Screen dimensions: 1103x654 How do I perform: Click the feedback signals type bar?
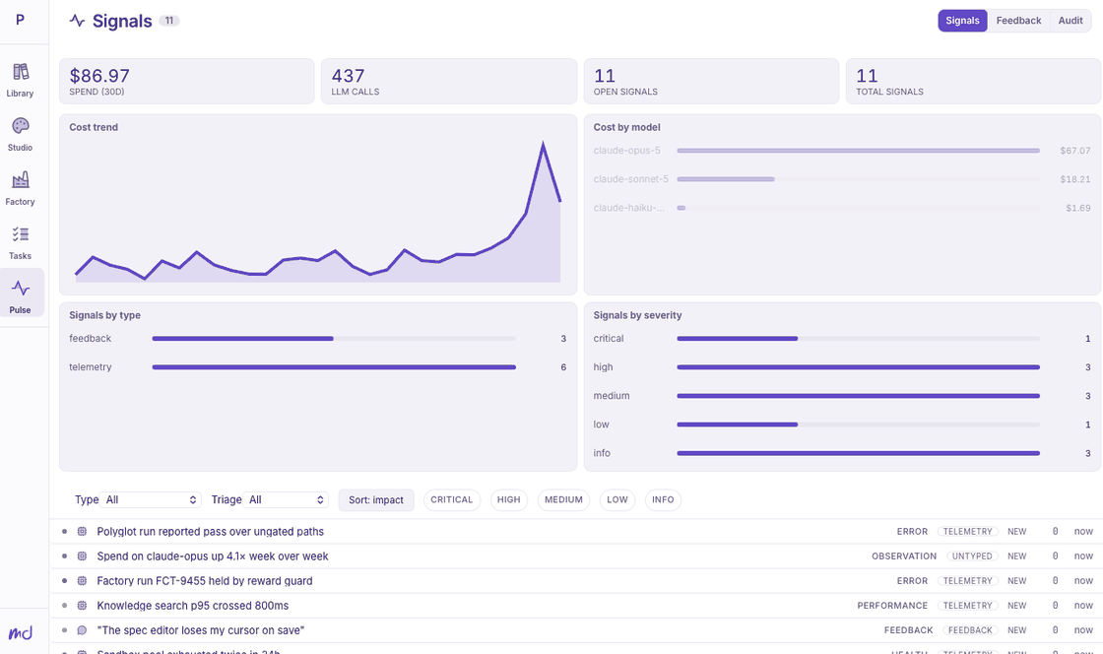point(242,338)
